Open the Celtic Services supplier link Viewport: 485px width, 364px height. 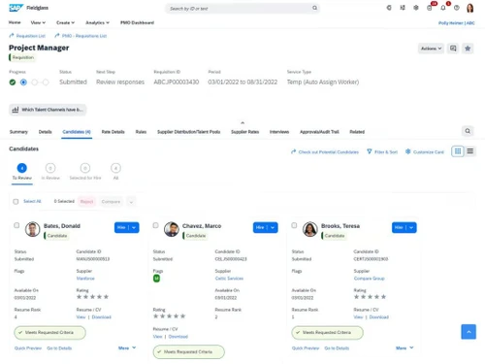229,279
